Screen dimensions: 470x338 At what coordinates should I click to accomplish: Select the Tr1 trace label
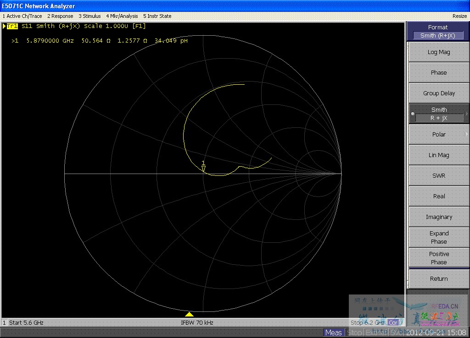pos(12,26)
